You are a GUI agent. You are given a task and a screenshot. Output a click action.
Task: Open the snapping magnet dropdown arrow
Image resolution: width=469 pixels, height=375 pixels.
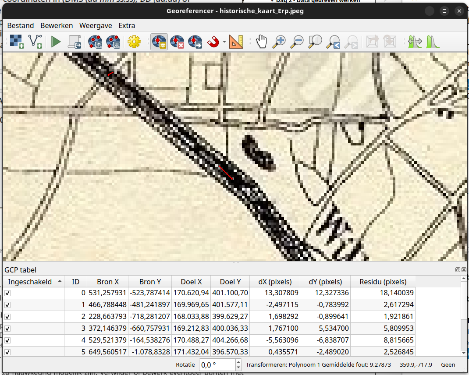click(224, 42)
